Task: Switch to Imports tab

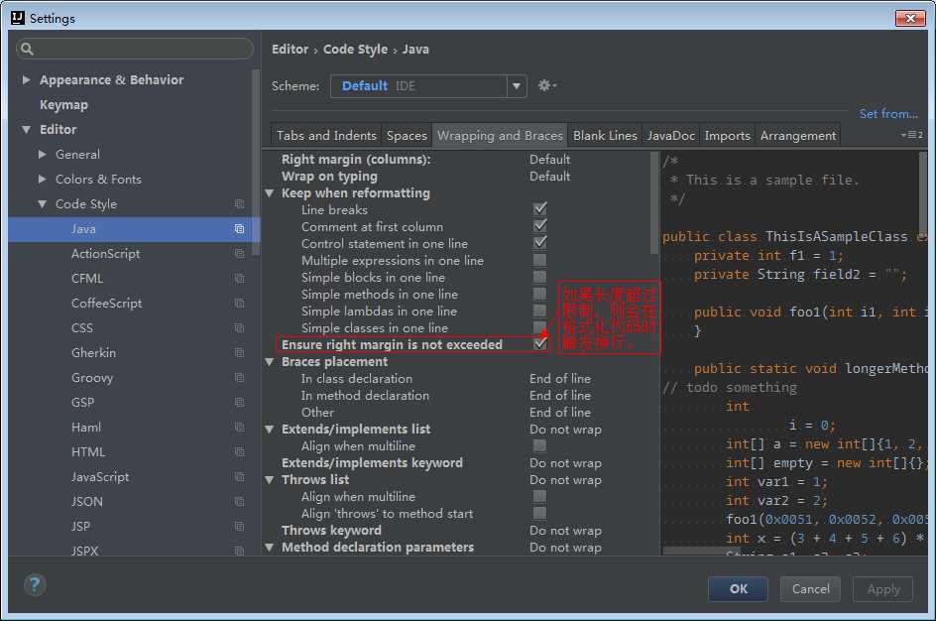Action: point(727,136)
